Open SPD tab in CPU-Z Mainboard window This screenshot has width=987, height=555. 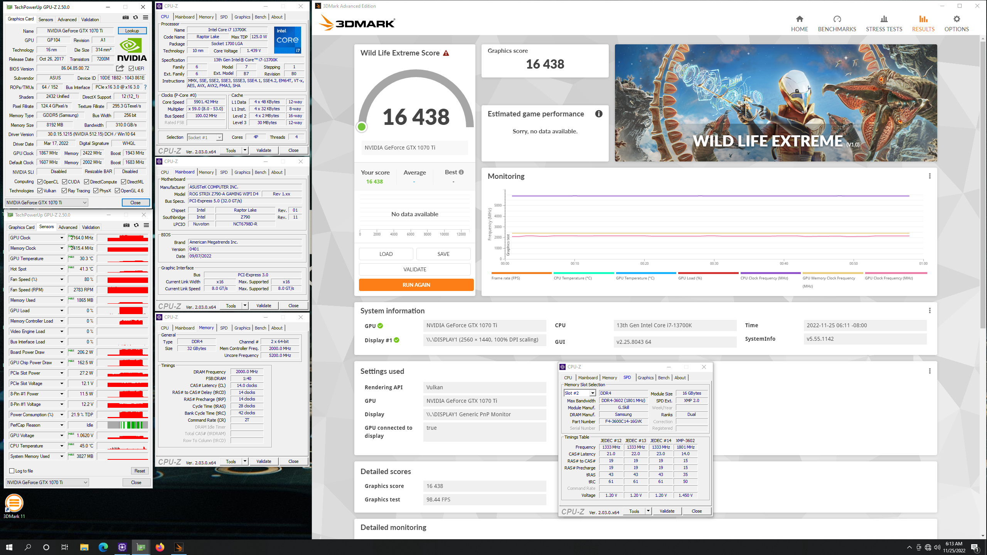click(x=224, y=172)
